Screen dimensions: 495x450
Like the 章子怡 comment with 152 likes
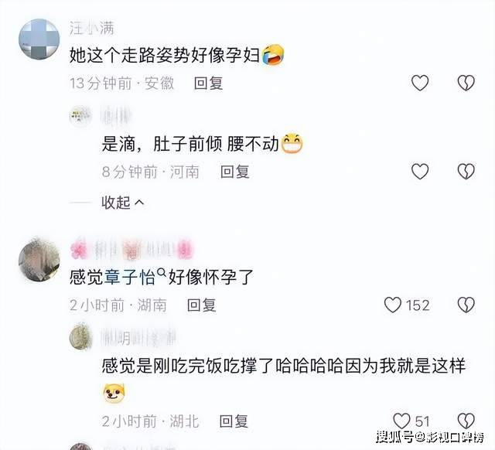(392, 305)
